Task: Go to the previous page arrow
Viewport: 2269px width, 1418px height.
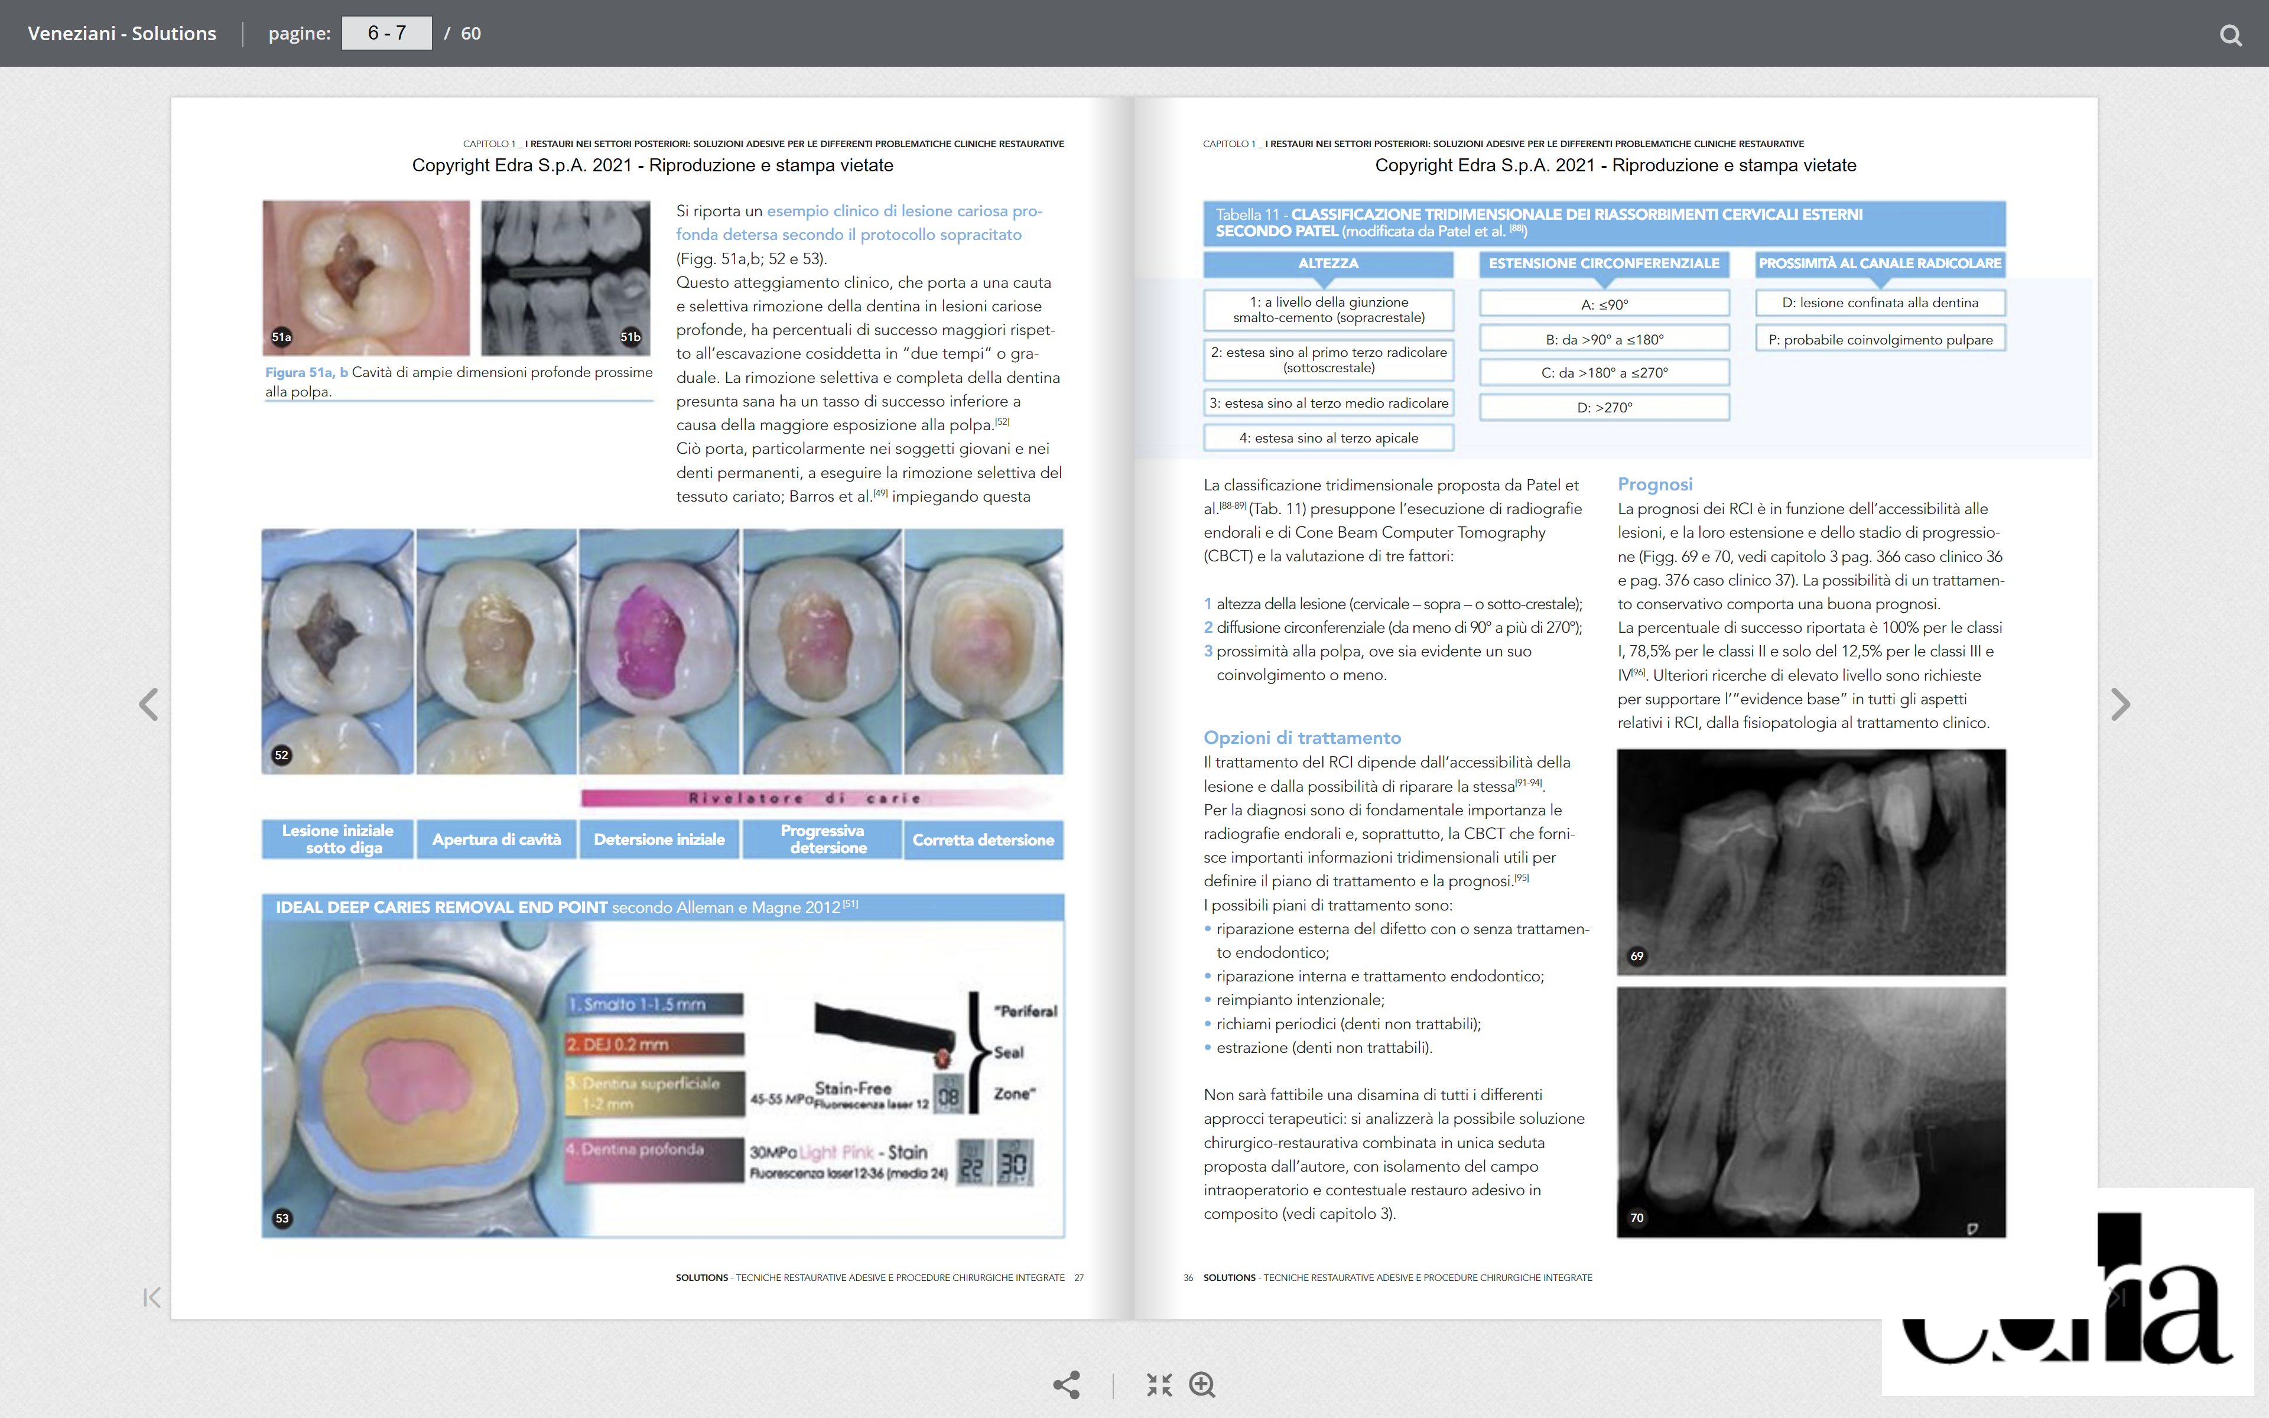Action: [148, 704]
